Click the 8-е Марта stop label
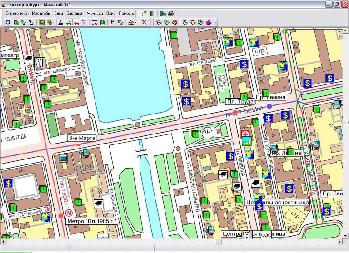The width and height of the screenshot is (349, 253). 81,138
